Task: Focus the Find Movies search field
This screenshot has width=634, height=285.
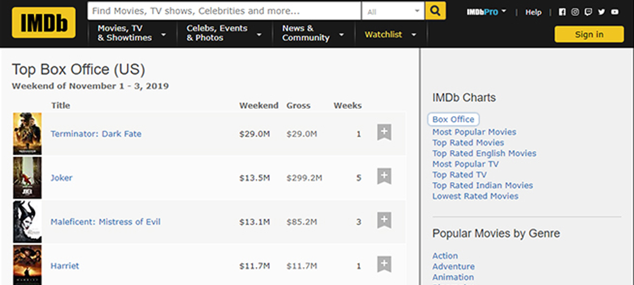Action: click(225, 11)
